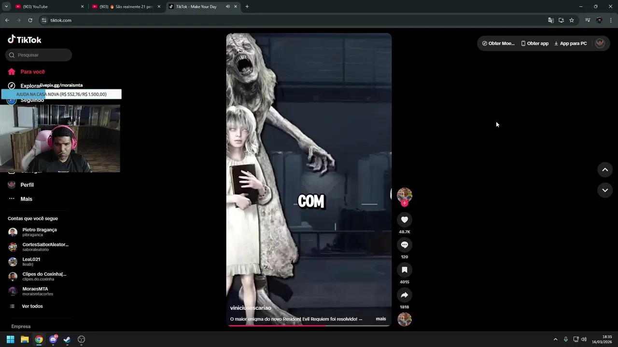This screenshot has height=347, width=618.
Task: Open the tab search dropdown
Action: pyautogui.click(x=6, y=7)
